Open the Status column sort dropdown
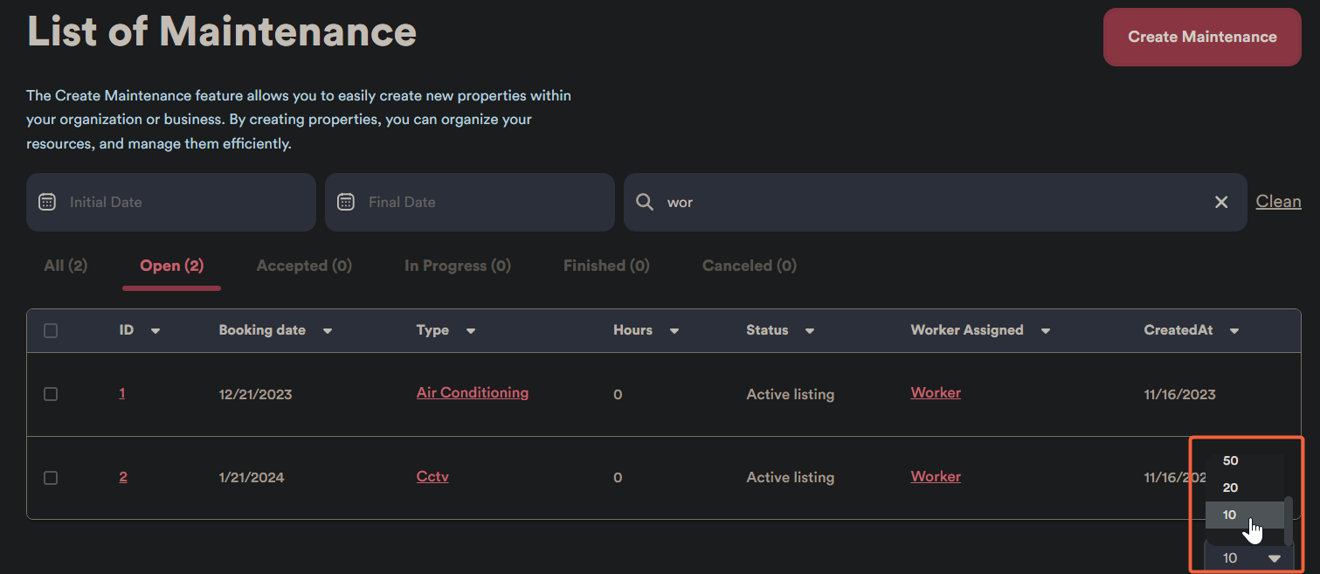 [810, 331]
